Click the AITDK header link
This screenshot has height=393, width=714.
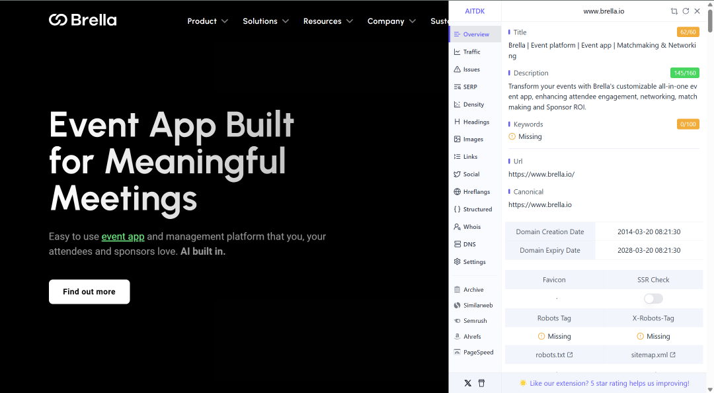[475, 11]
